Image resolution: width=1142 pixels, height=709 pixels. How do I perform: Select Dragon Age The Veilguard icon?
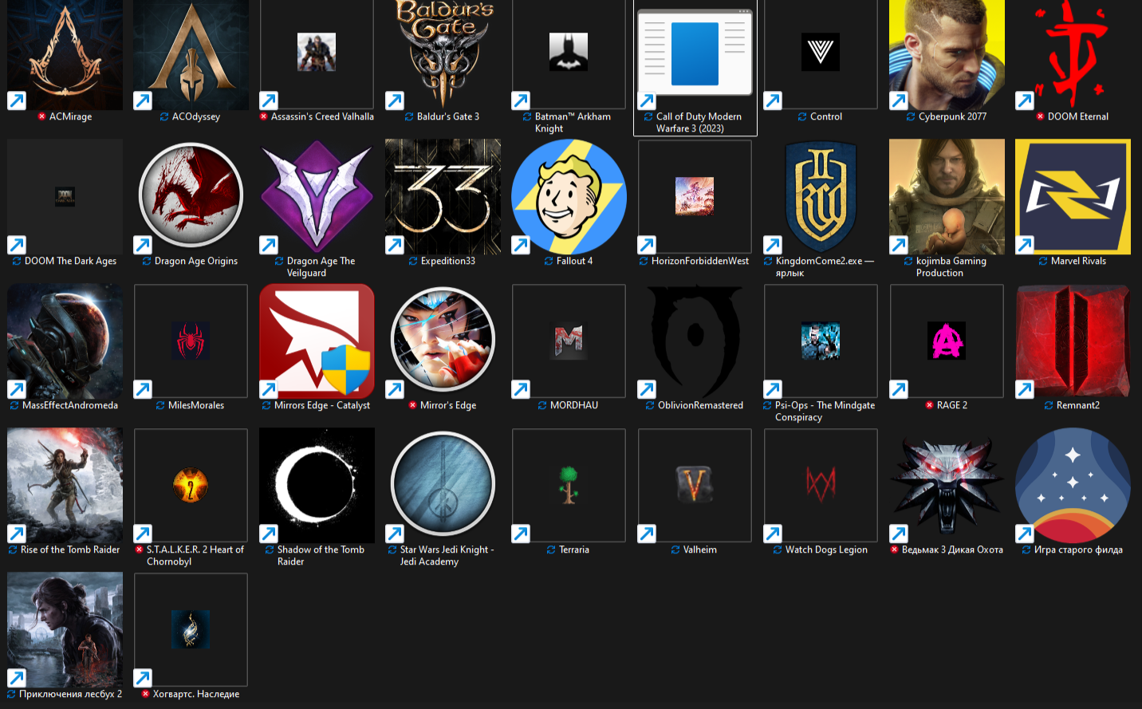(x=317, y=197)
